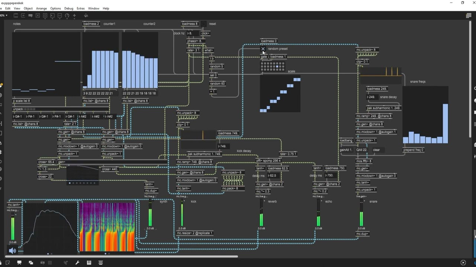This screenshot has width=476, height=267.
Task: Open the patcher sidebar toolbar icon
Action: pyautogui.click(x=16, y=16)
